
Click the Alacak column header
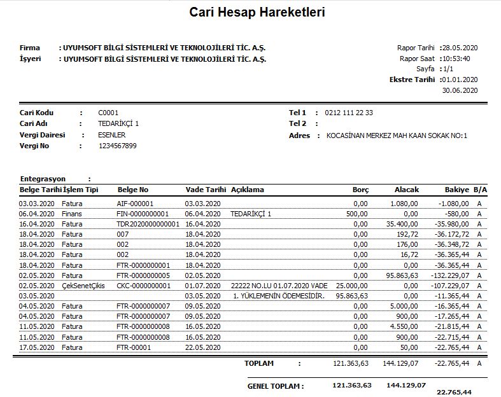point(406,190)
